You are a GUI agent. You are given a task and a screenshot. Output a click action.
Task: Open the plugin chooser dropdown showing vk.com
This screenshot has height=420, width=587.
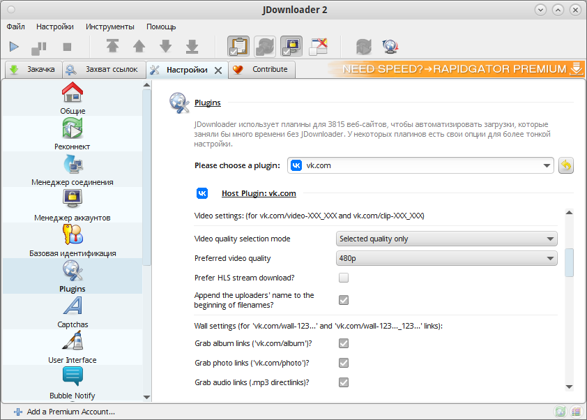(420, 165)
